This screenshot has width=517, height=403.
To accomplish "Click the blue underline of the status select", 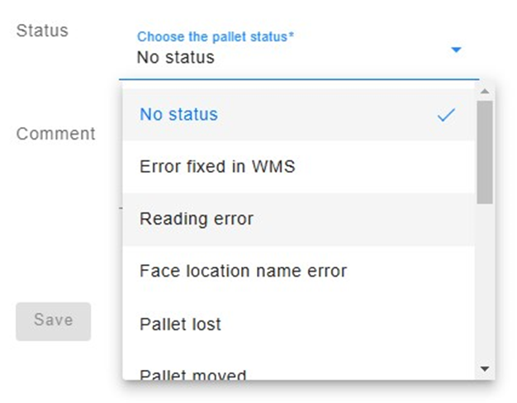I will pos(299,79).
